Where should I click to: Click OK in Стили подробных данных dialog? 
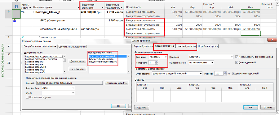tap(118, 106)
